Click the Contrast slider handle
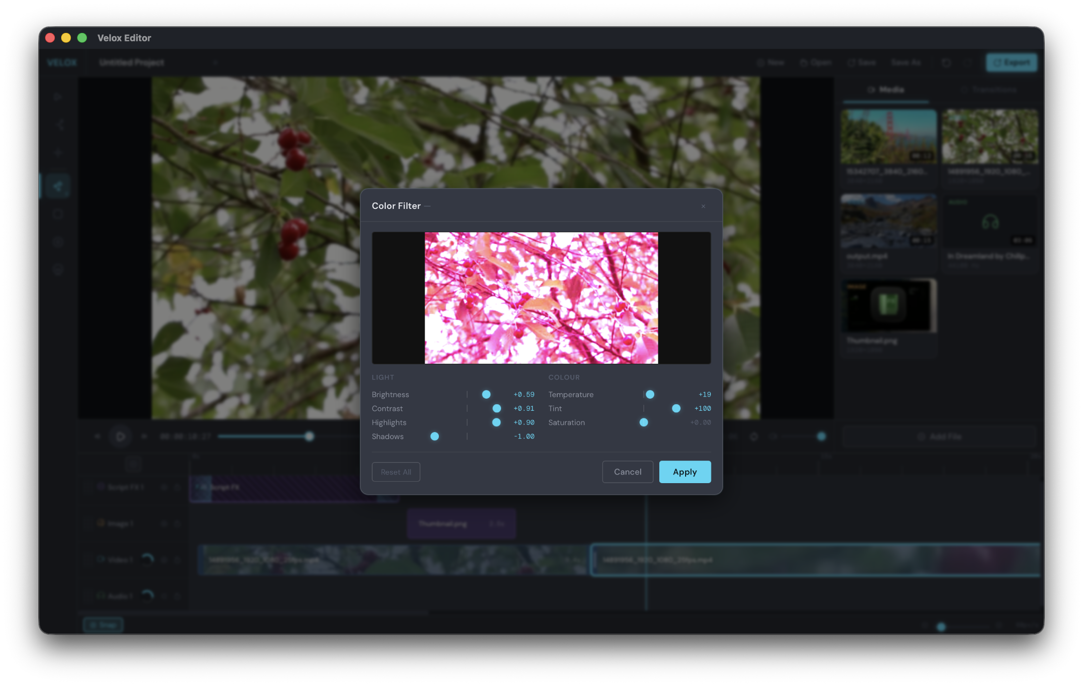 [x=497, y=408]
